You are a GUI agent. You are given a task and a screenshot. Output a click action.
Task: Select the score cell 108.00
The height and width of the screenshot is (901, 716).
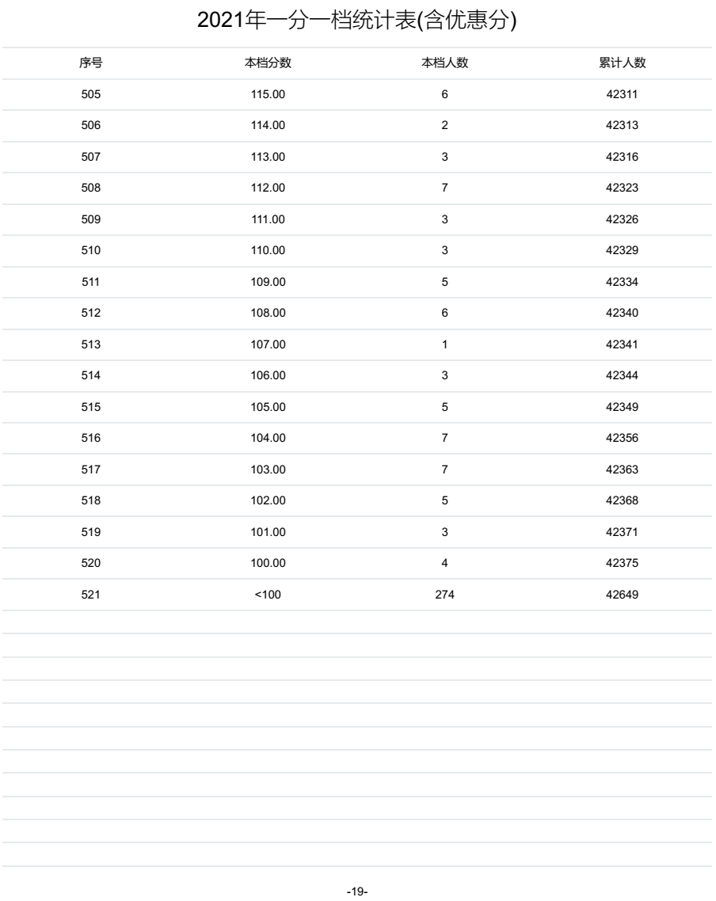point(268,314)
